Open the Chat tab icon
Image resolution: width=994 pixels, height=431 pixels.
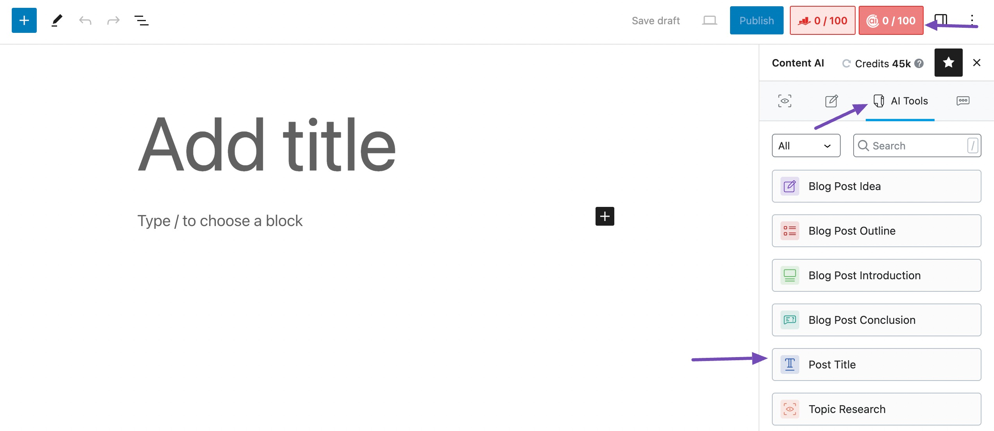(963, 101)
